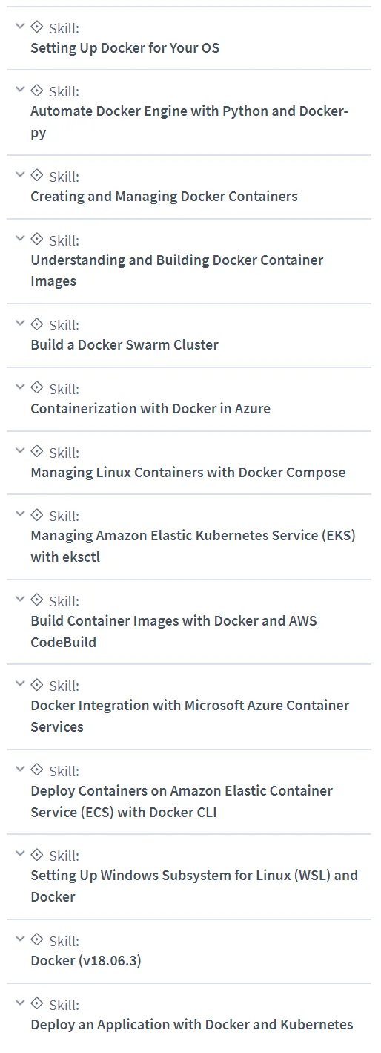This screenshot has height=1053, width=381.
Task: Expand the Understanding and Building Docker Container Images chevron
Action: pos(20,239)
